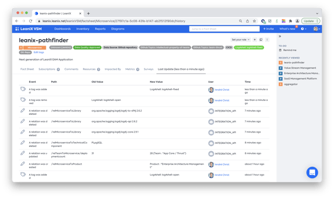The width and height of the screenshot is (334, 198).
Task: Click the pencil icon of PLpgSQL row
Action: (x=23, y=143)
